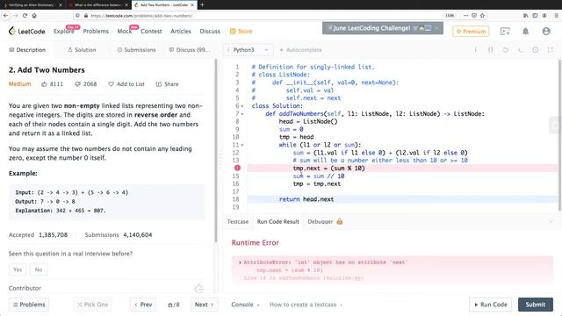Click the thumbs down icon with 2068
Viewport: 562px width, 316px height.
coord(77,84)
